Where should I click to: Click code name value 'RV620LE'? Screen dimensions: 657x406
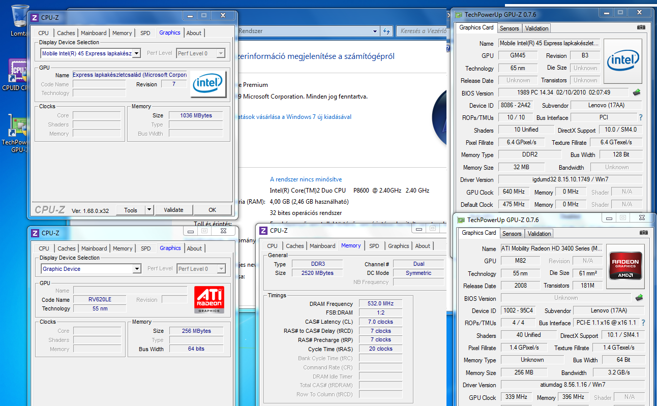[x=100, y=299]
